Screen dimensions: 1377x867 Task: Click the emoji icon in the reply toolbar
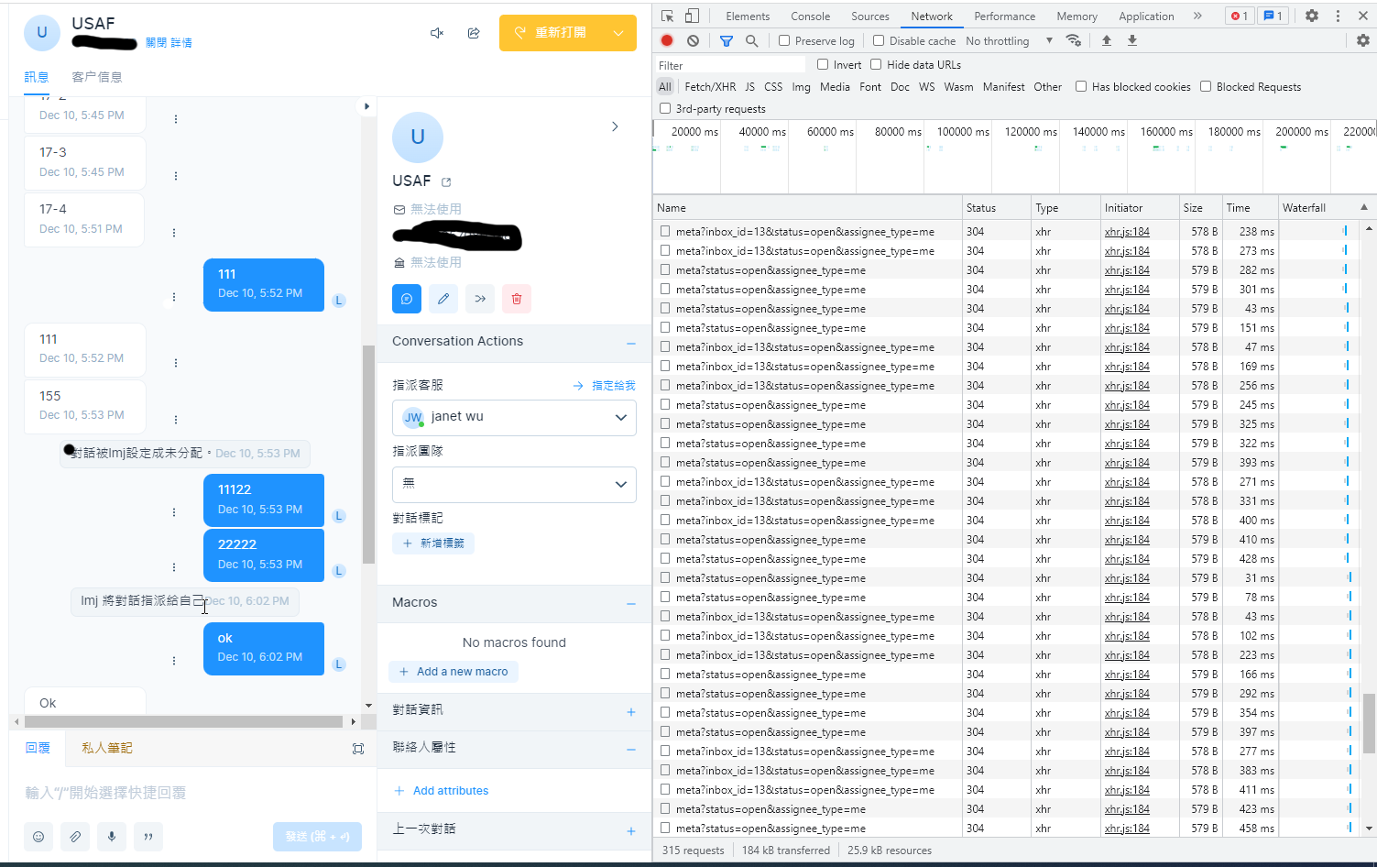pyautogui.click(x=38, y=837)
